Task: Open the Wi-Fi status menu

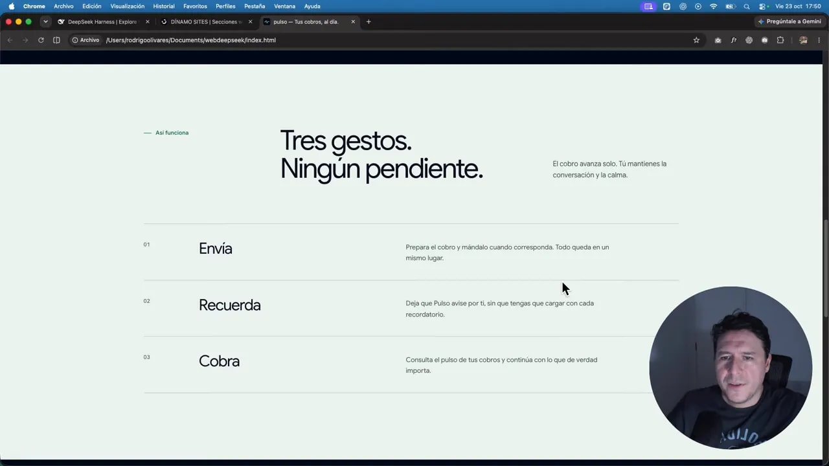Action: point(714,6)
